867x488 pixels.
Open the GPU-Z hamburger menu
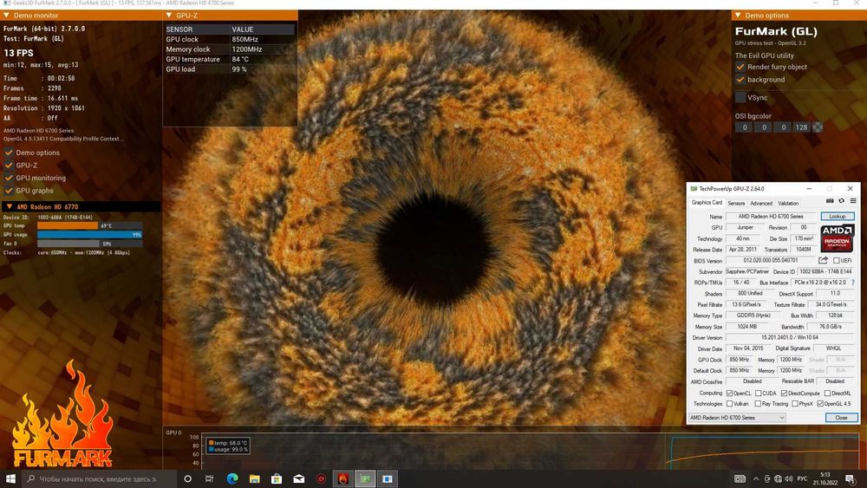click(x=853, y=201)
